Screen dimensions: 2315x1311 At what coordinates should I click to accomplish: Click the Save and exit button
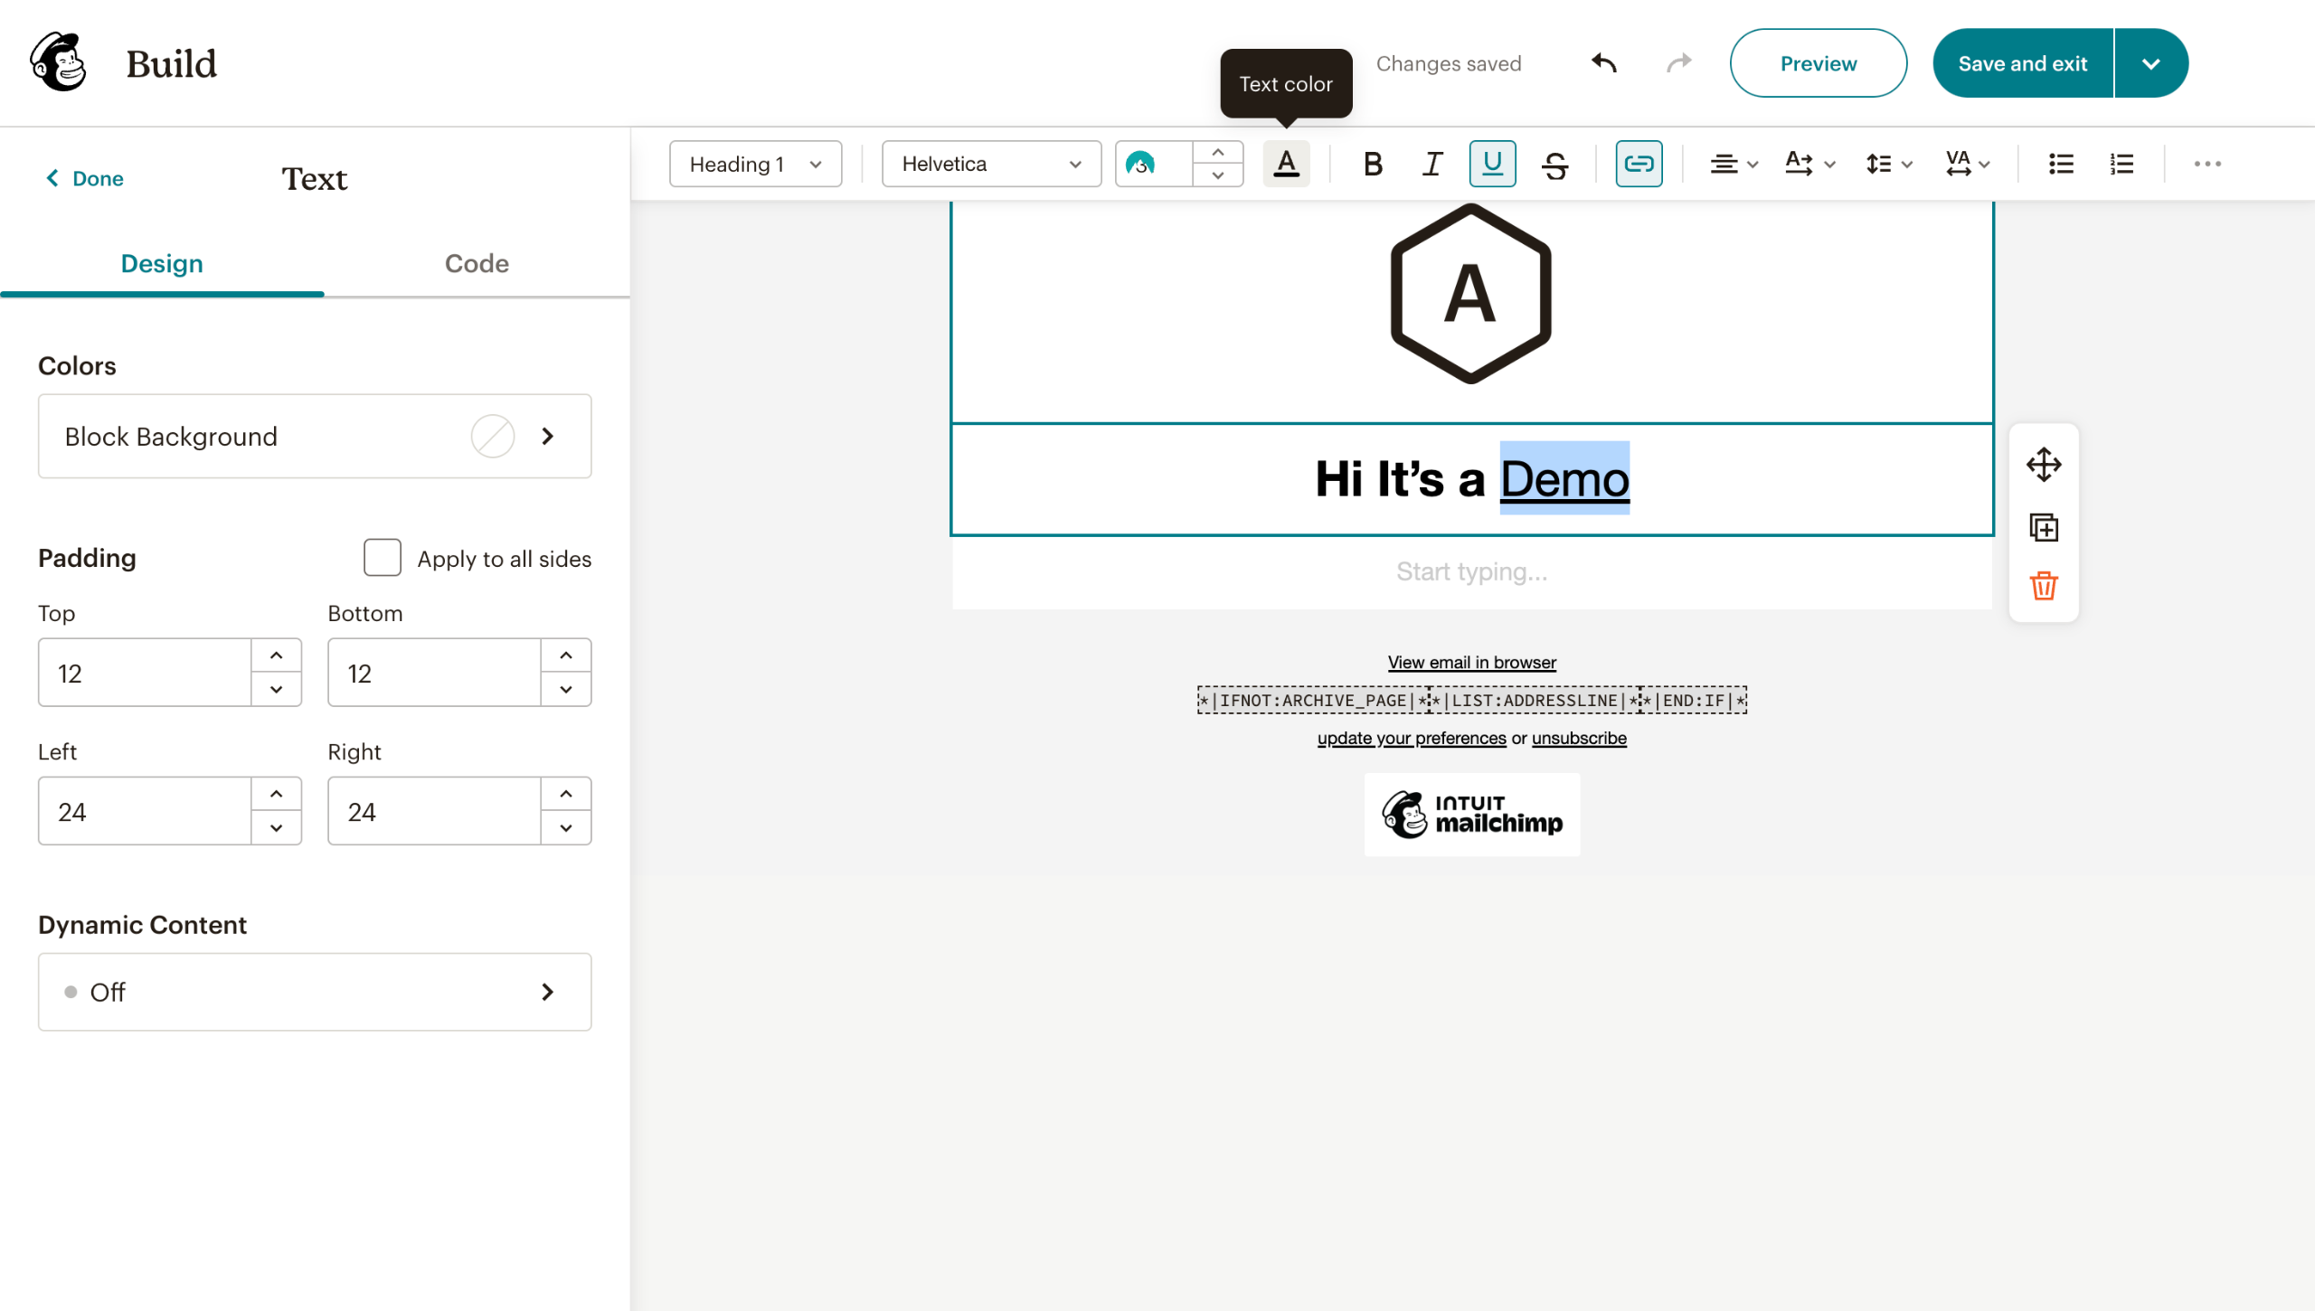click(2023, 63)
